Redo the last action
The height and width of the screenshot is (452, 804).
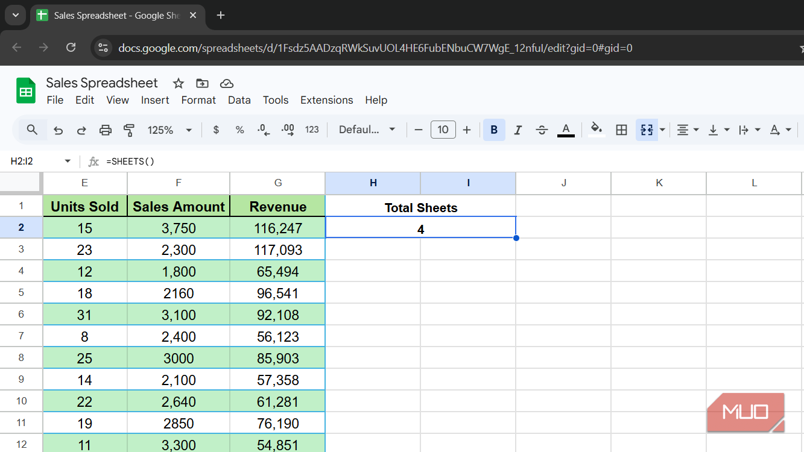point(81,130)
